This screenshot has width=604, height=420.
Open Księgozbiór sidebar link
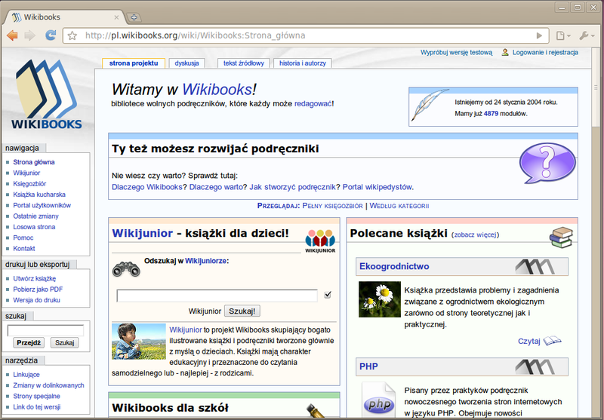click(x=29, y=184)
